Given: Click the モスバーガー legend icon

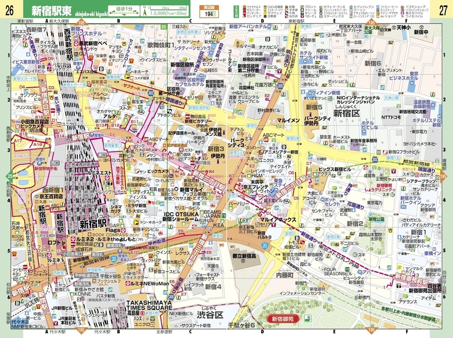Looking at the screenshot, I should 245,10.
